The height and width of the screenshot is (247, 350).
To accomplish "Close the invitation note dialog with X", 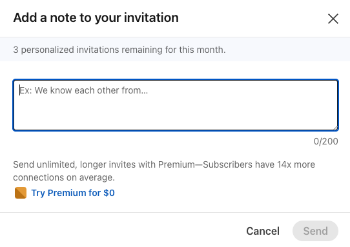I will pos(333,19).
